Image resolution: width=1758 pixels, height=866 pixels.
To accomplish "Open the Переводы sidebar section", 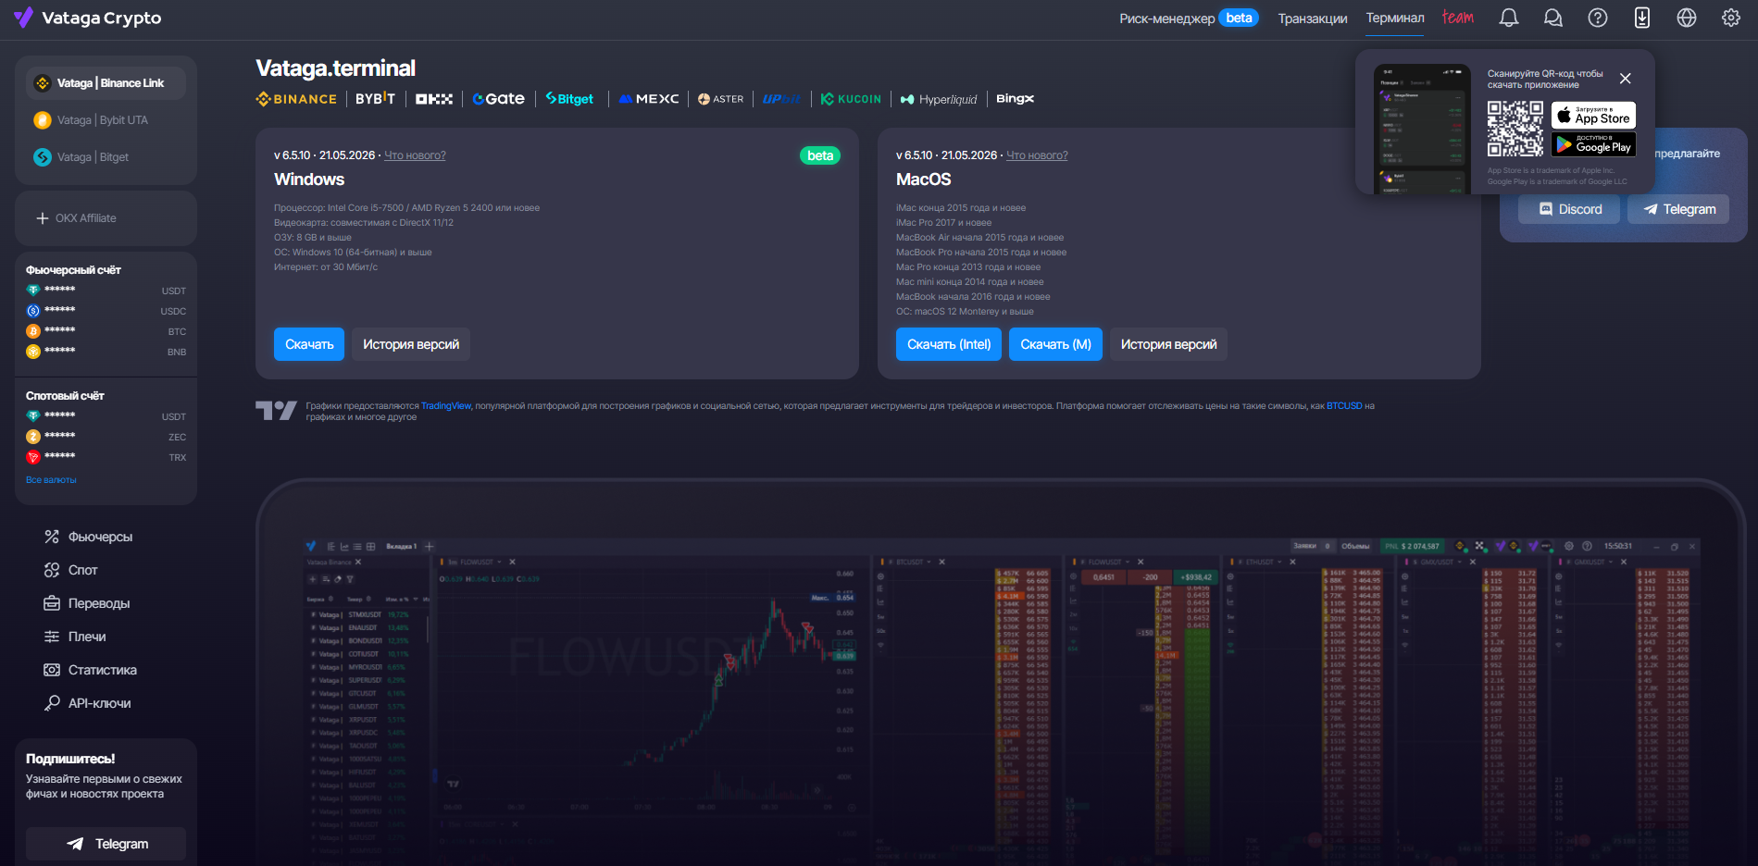I will 87,603.
